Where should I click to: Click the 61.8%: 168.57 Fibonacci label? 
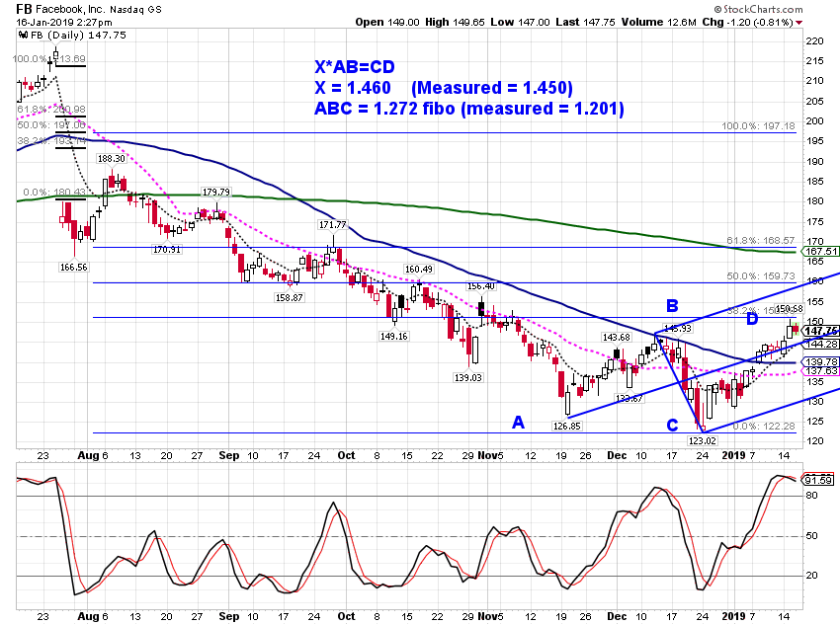point(761,241)
